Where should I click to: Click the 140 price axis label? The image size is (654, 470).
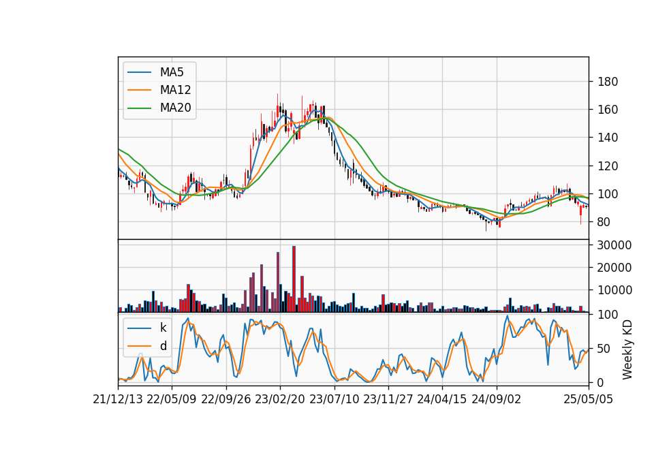(608, 138)
